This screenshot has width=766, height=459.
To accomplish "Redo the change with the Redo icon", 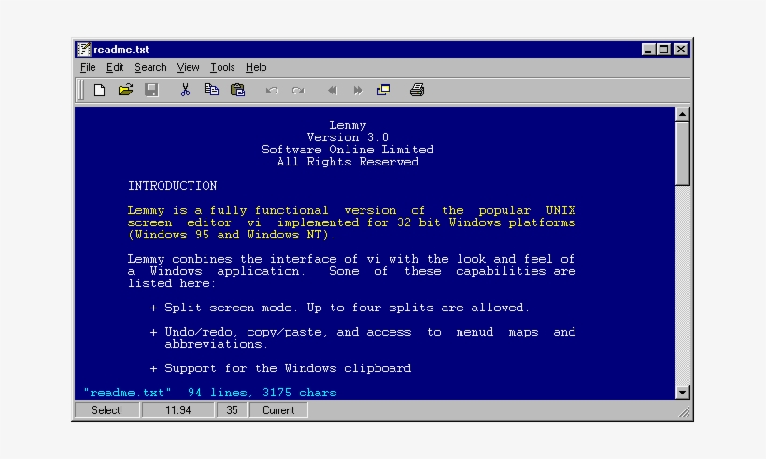I will click(x=298, y=91).
